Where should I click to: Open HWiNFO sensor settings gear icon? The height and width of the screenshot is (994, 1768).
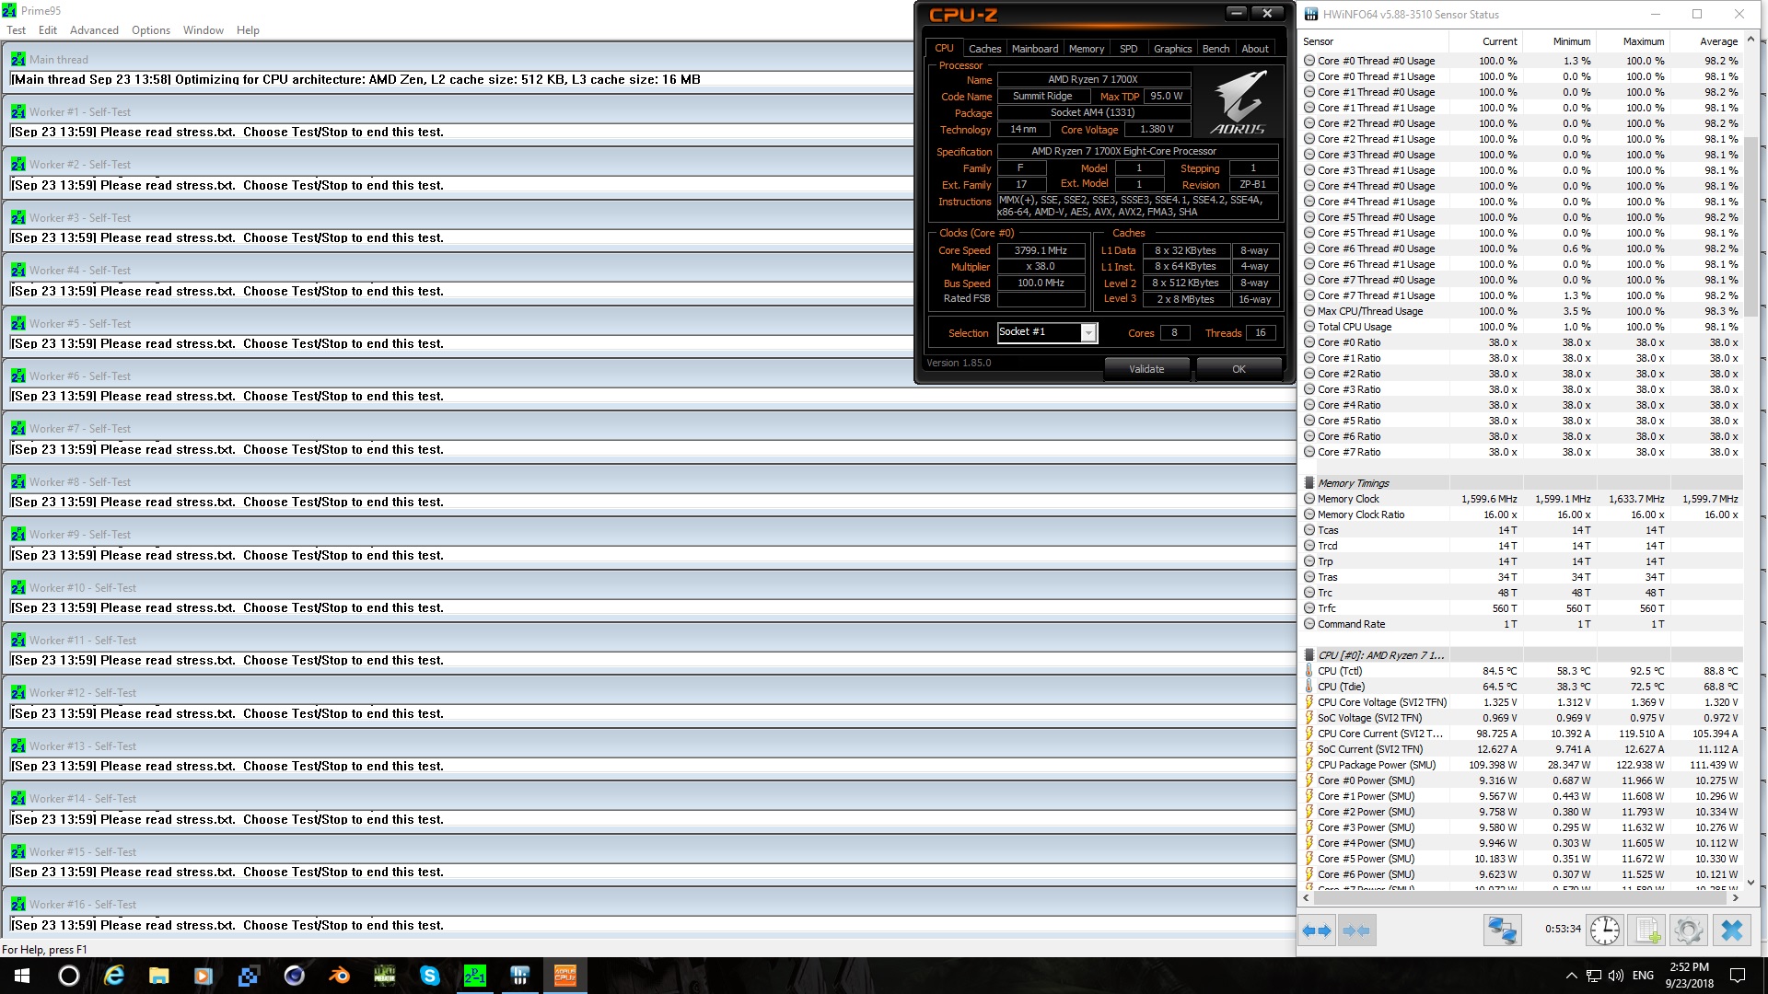point(1689,930)
